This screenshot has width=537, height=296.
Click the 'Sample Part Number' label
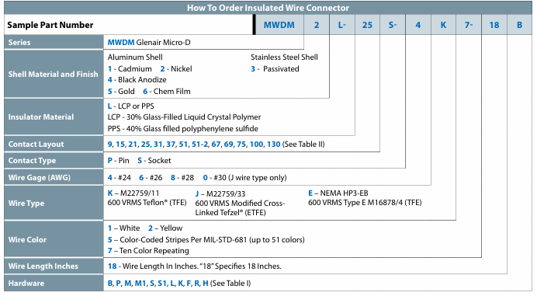pos(50,25)
